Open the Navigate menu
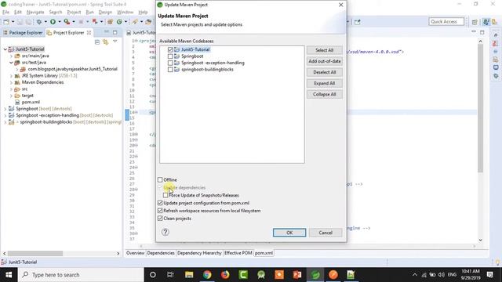The width and height of the screenshot is (502, 282). [35, 13]
